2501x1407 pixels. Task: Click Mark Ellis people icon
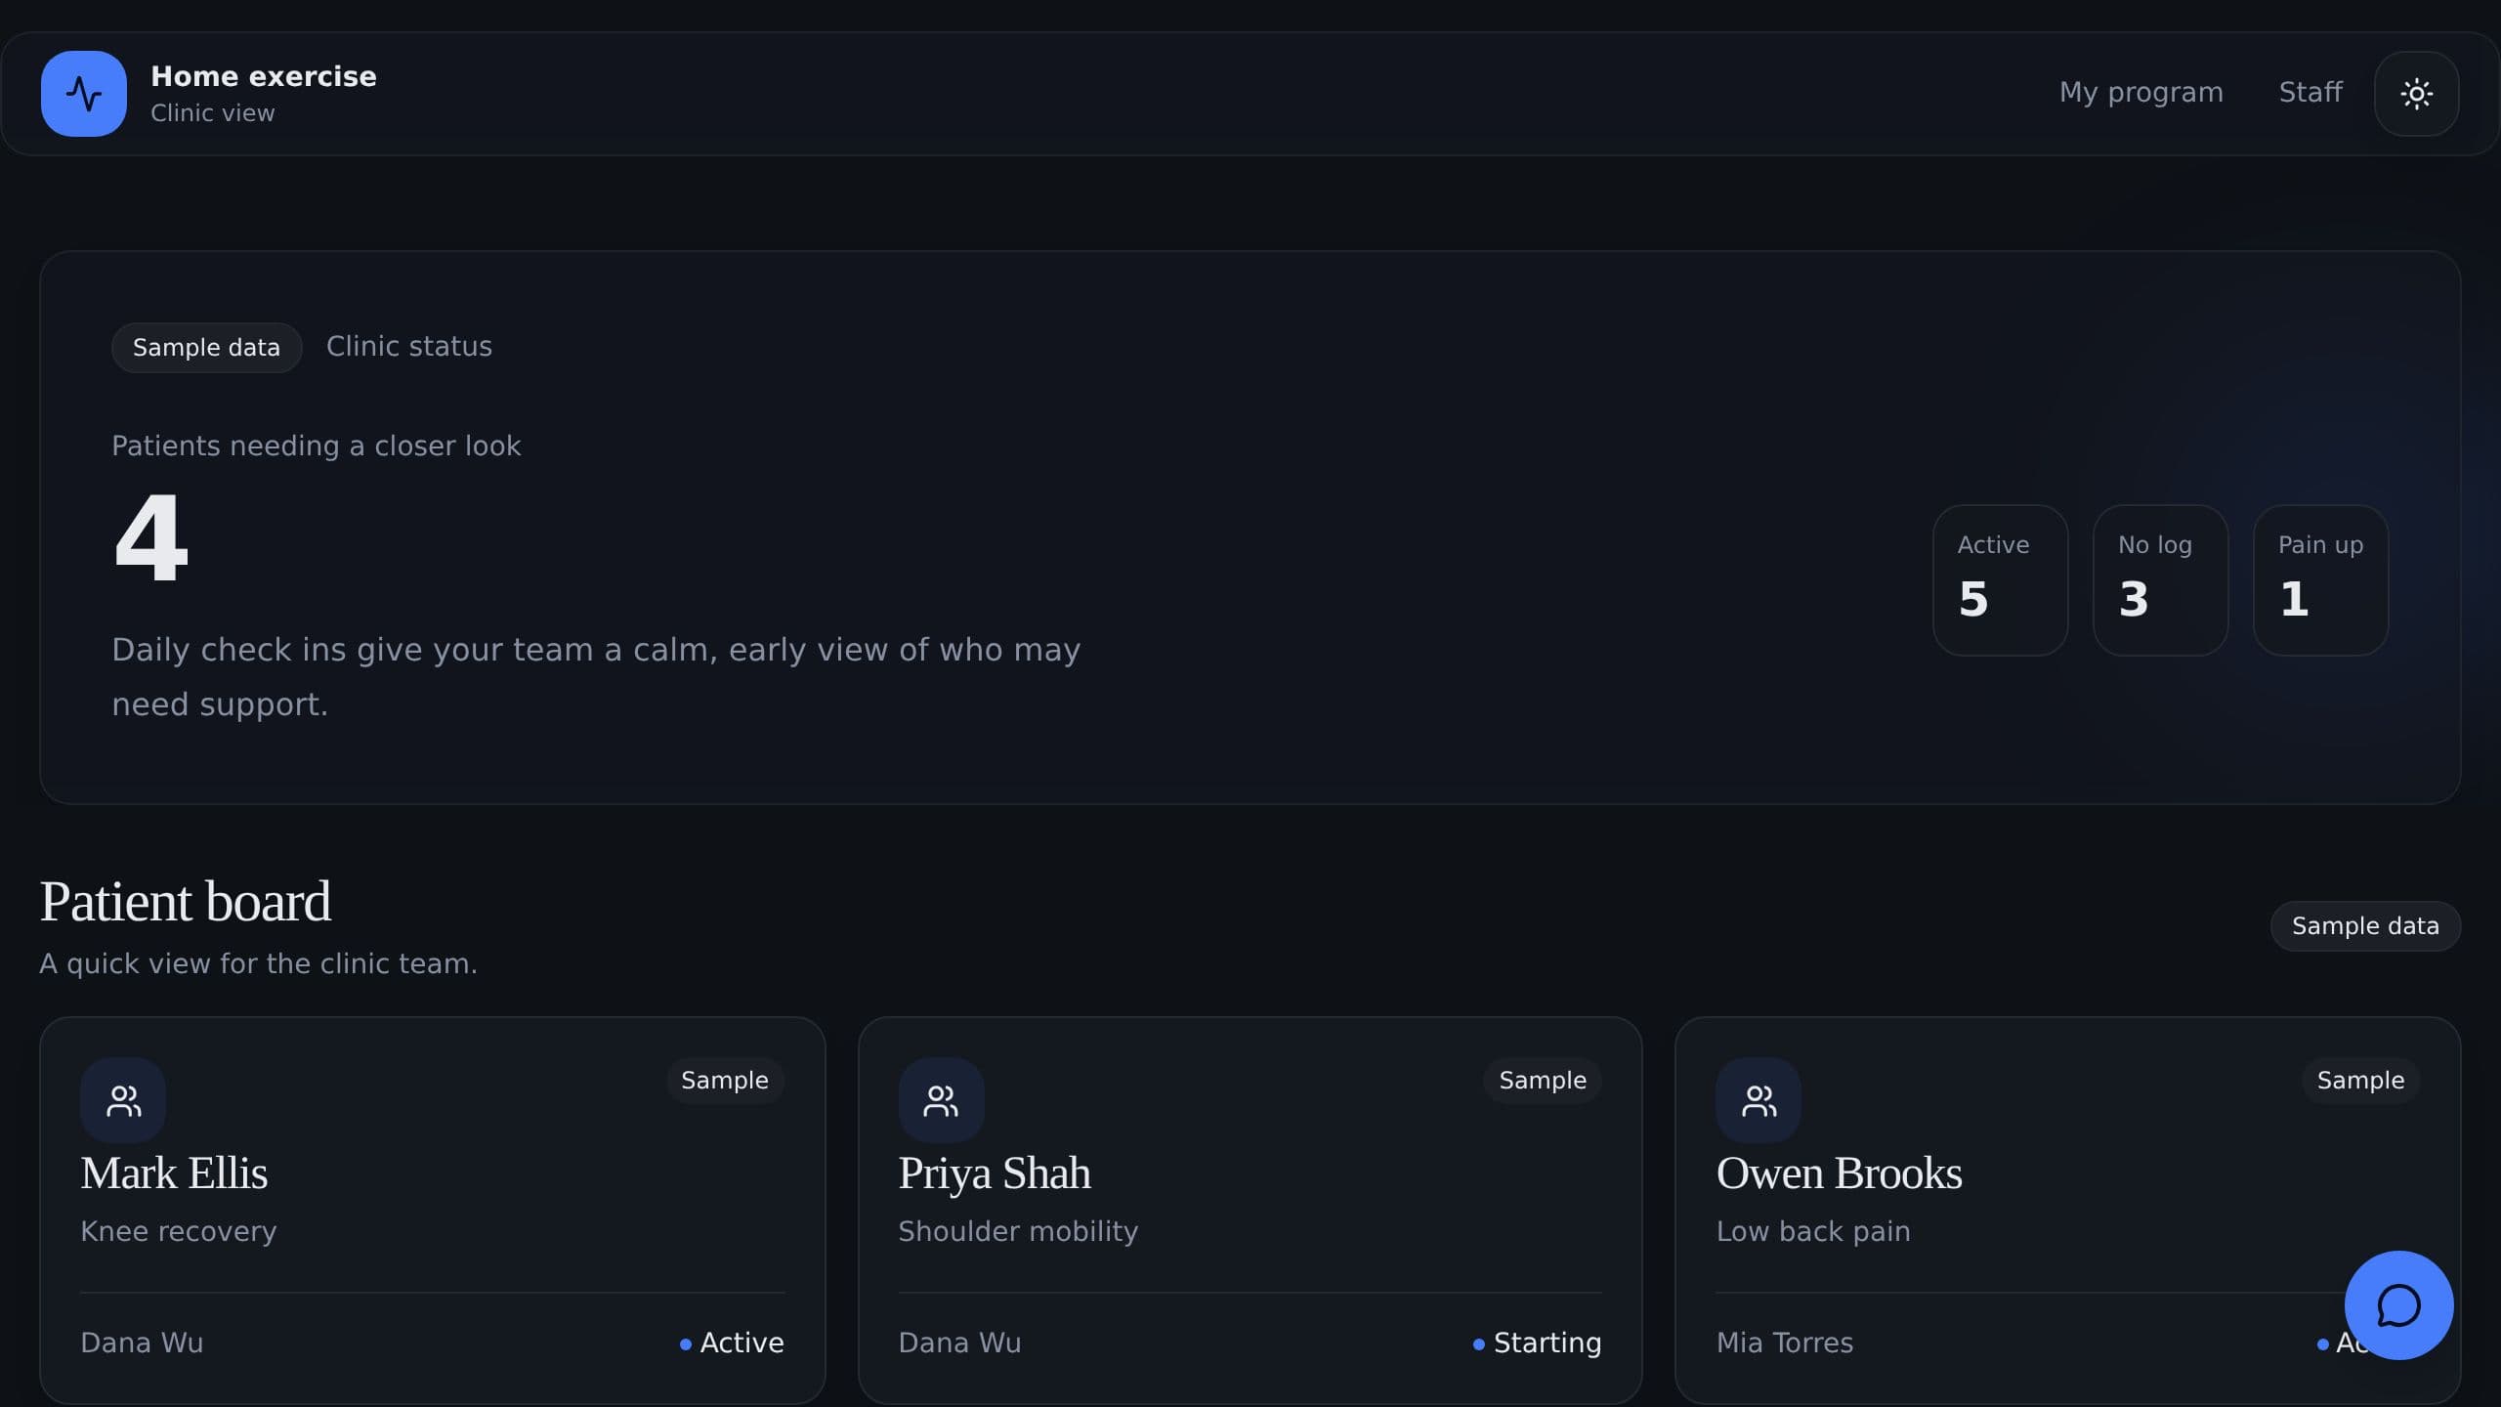pos(123,1100)
